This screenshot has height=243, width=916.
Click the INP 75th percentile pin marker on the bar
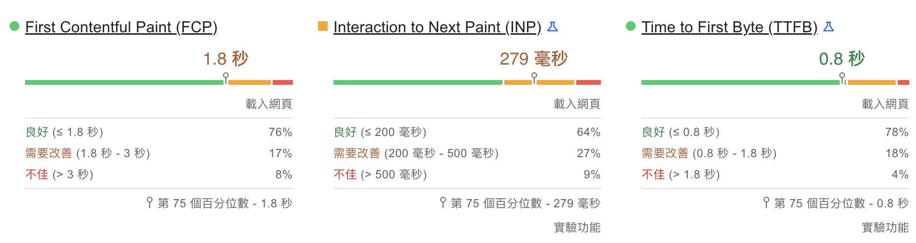tap(534, 77)
